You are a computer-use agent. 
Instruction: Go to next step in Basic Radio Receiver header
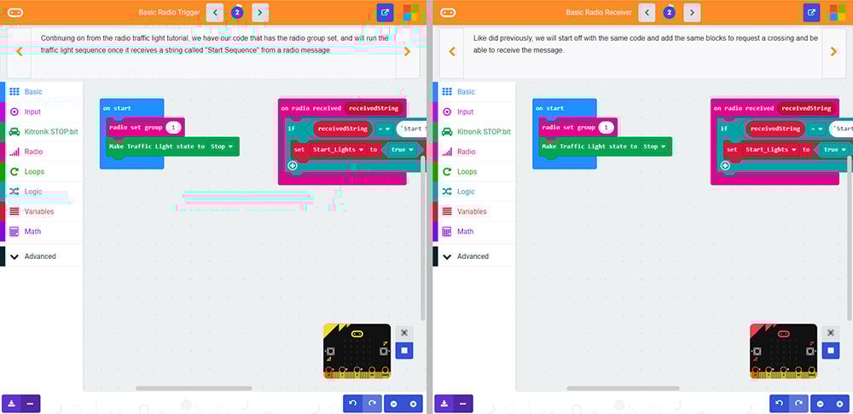click(692, 13)
